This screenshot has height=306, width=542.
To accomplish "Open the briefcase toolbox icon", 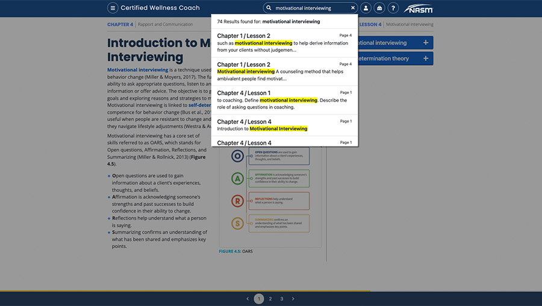I will tap(379, 8).
